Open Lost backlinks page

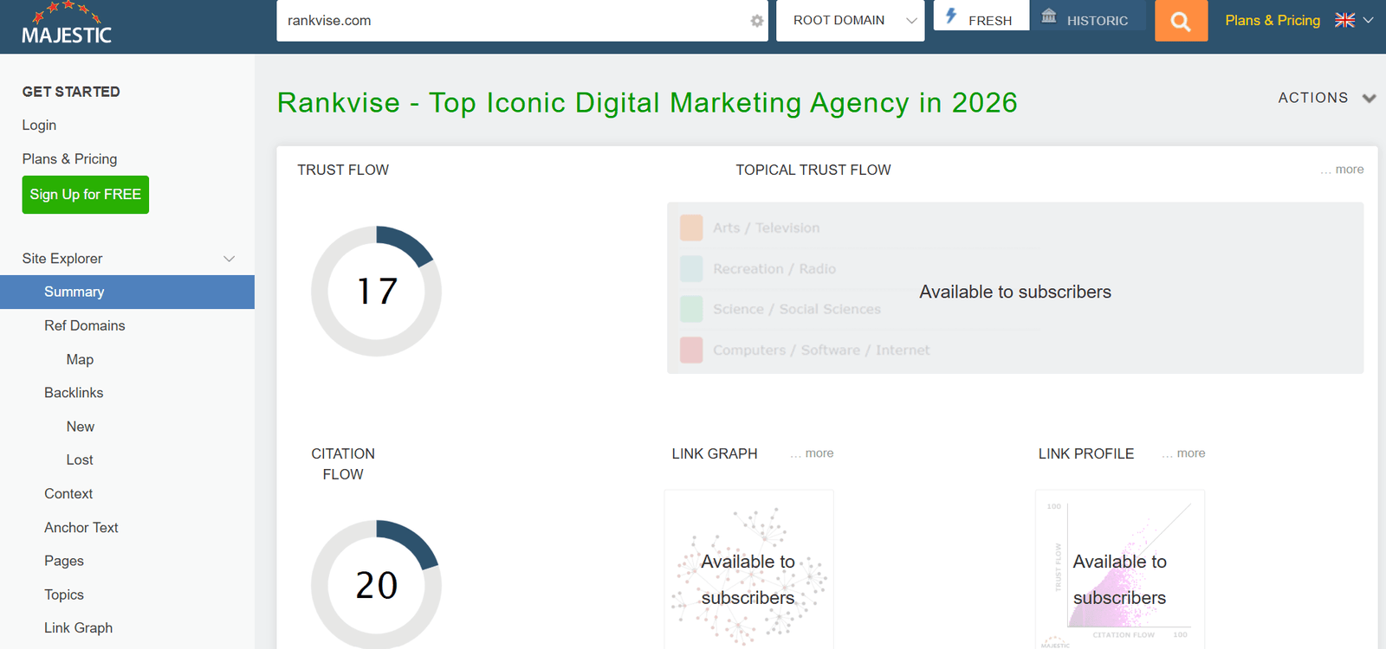80,460
